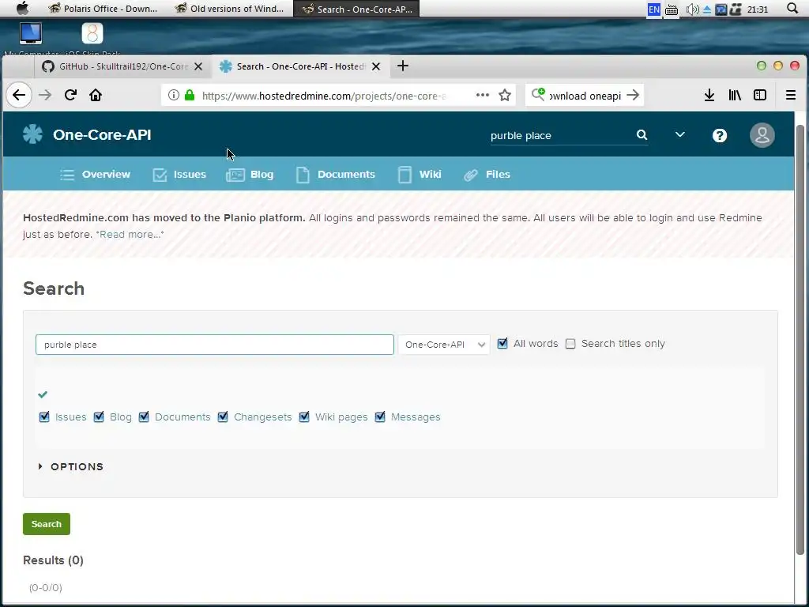809x607 pixels.
Task: Click the search engine magnifier with plus
Action: coord(538,95)
